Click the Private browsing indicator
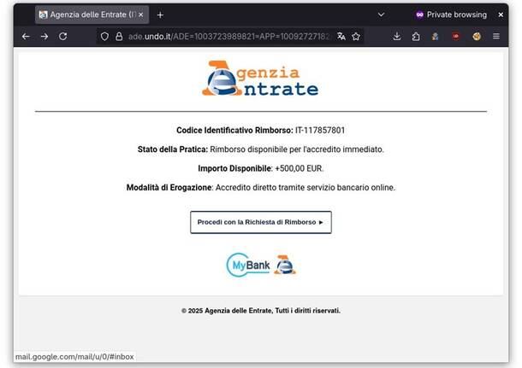 [x=451, y=15]
